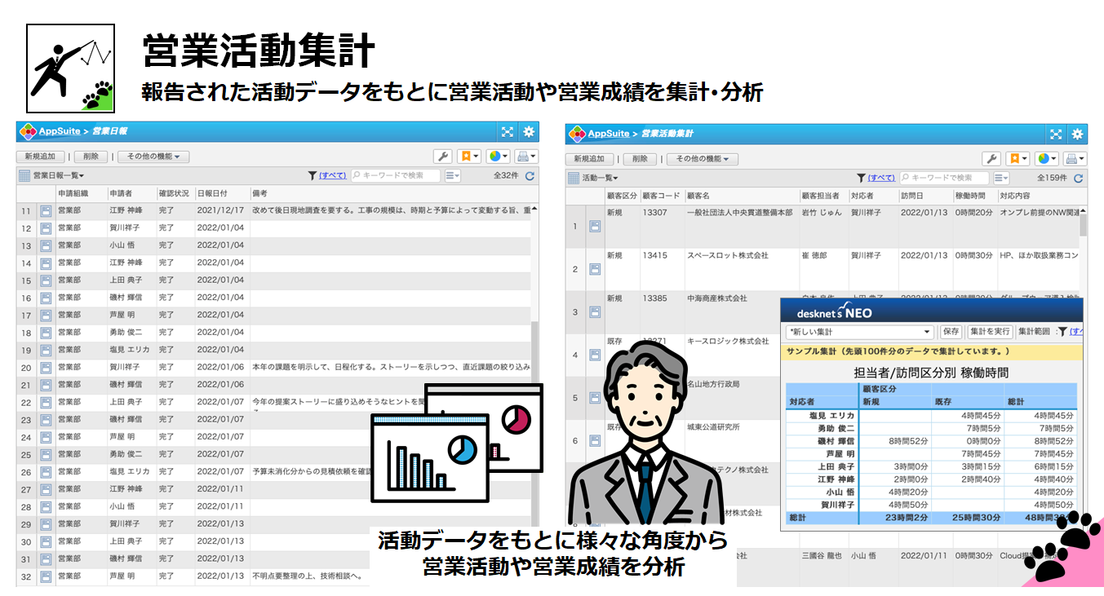Click 新規追加 button in 営業日報 panel
This screenshot has height=596, width=1104.
pyautogui.click(x=40, y=157)
